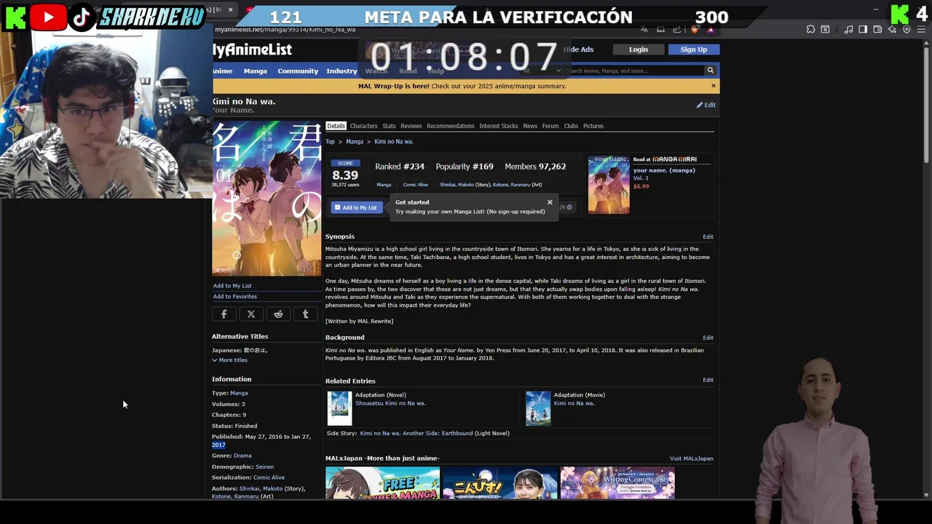Click Visit MALxJapan link
932x524 pixels.
pyautogui.click(x=691, y=458)
